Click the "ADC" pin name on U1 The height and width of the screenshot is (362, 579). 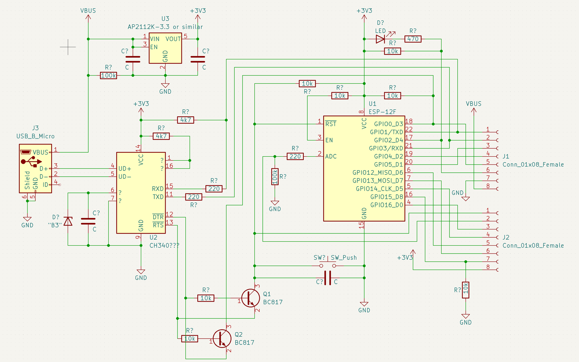331,156
